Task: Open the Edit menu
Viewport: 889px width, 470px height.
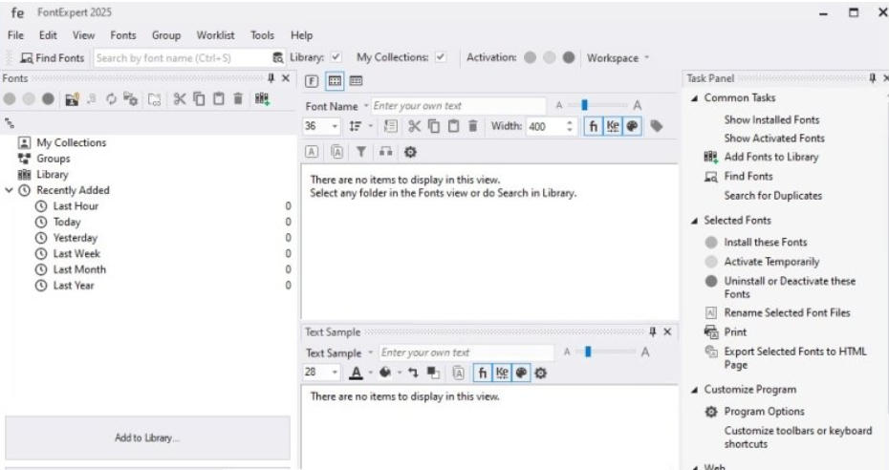Action: tap(48, 35)
